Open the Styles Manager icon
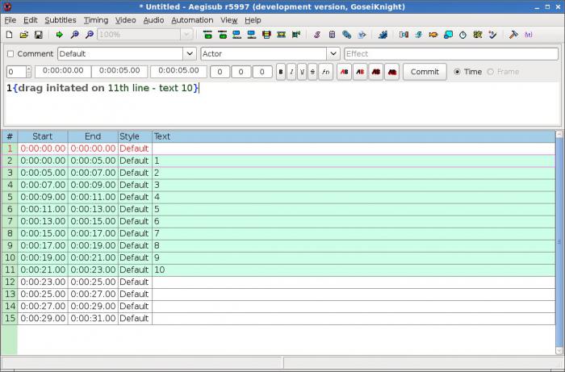 (x=317, y=35)
